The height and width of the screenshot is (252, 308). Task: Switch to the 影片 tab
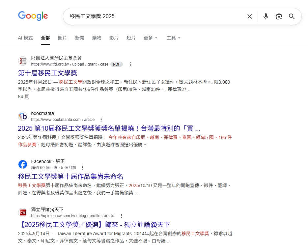(x=114, y=38)
